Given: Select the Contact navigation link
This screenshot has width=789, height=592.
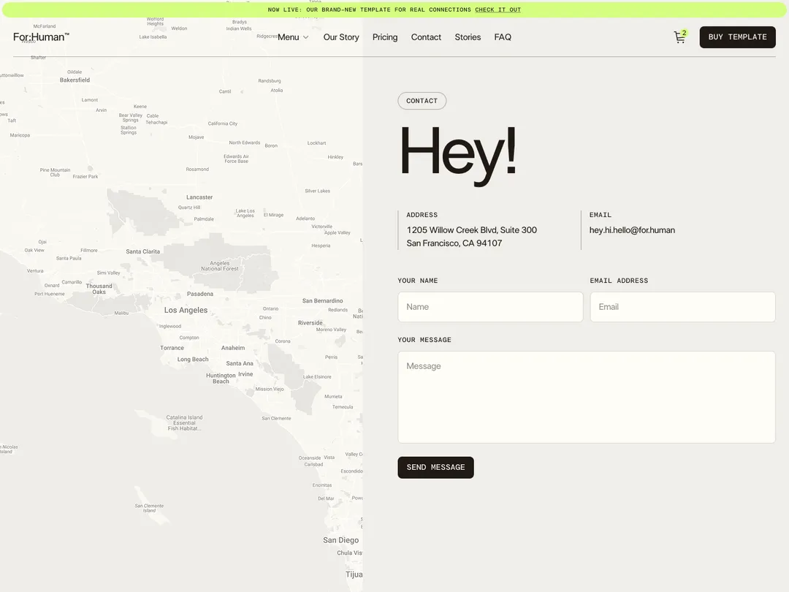Looking at the screenshot, I should [x=426, y=37].
